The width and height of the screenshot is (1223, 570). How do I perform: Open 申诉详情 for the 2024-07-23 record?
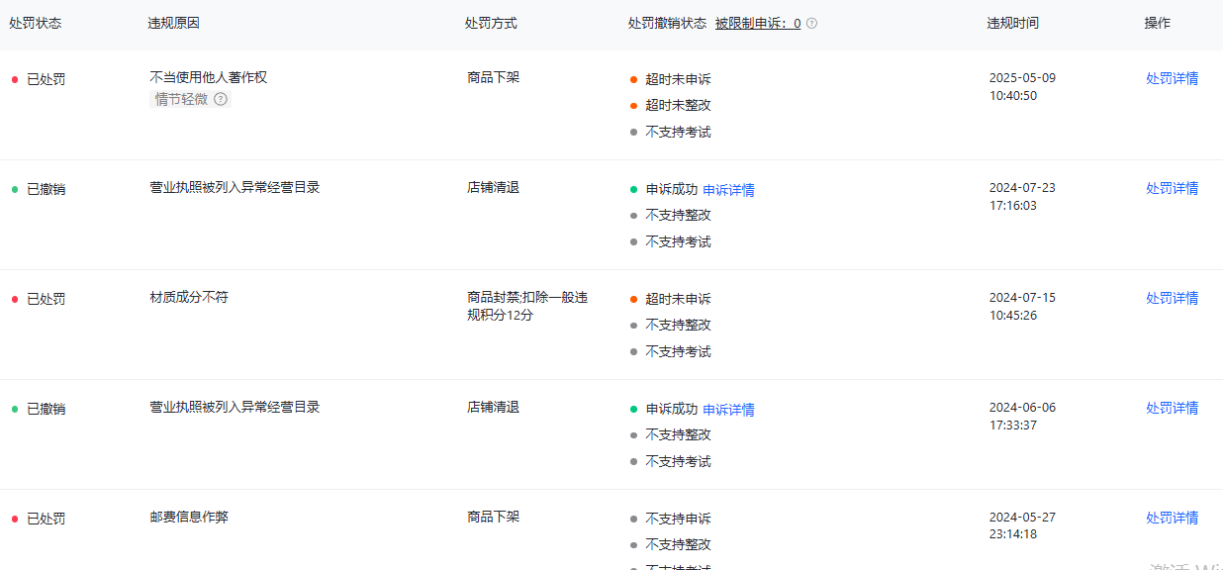point(728,190)
